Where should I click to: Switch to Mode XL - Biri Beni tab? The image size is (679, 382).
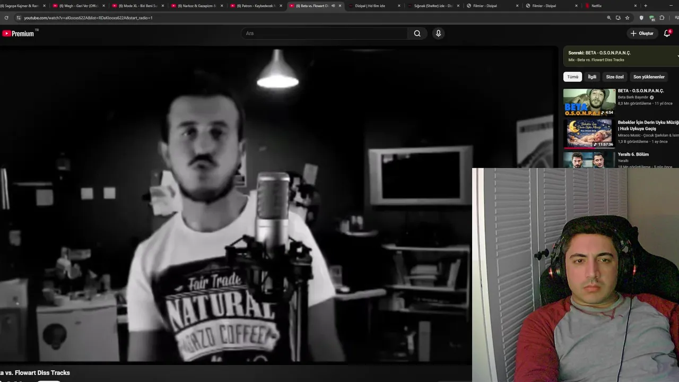click(x=137, y=6)
